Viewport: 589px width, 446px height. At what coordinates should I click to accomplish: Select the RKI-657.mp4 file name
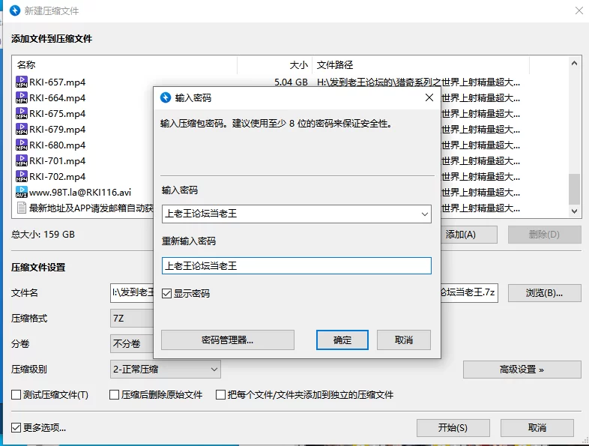[x=57, y=82]
